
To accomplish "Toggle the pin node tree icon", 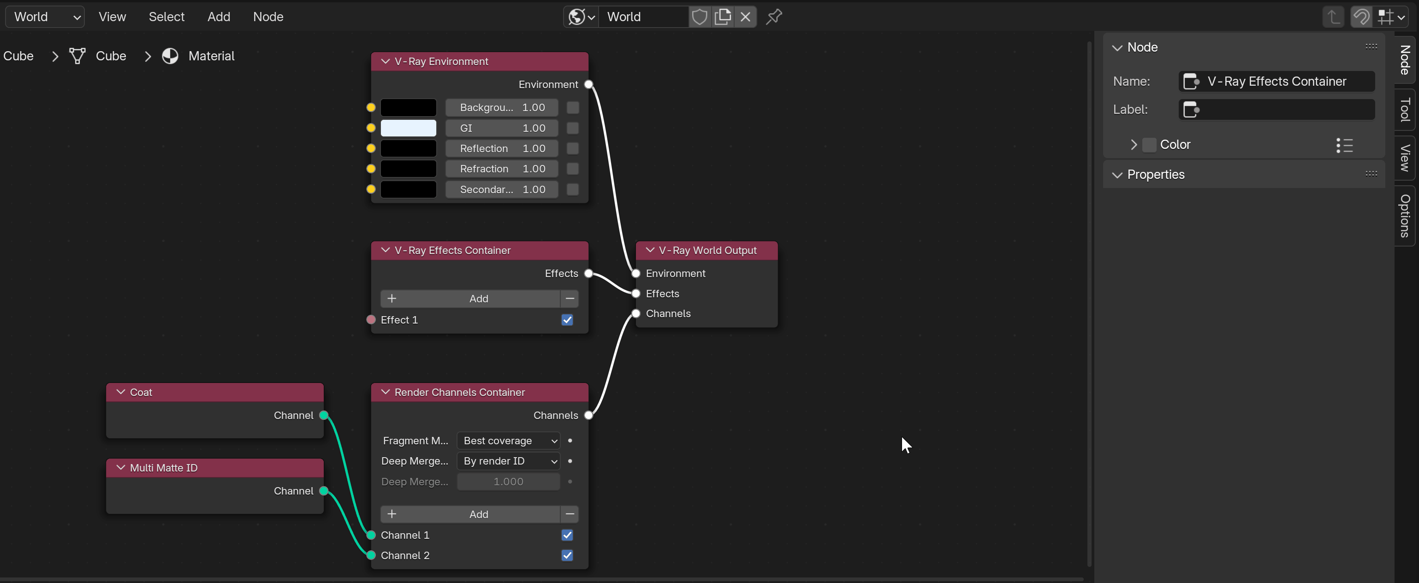I will tap(774, 17).
